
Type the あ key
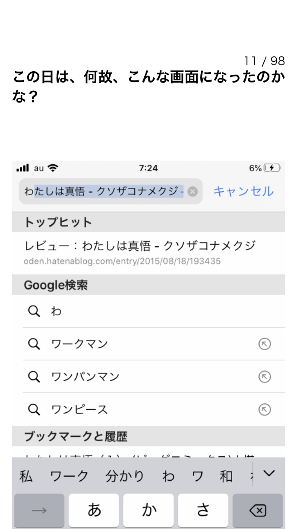click(x=94, y=510)
